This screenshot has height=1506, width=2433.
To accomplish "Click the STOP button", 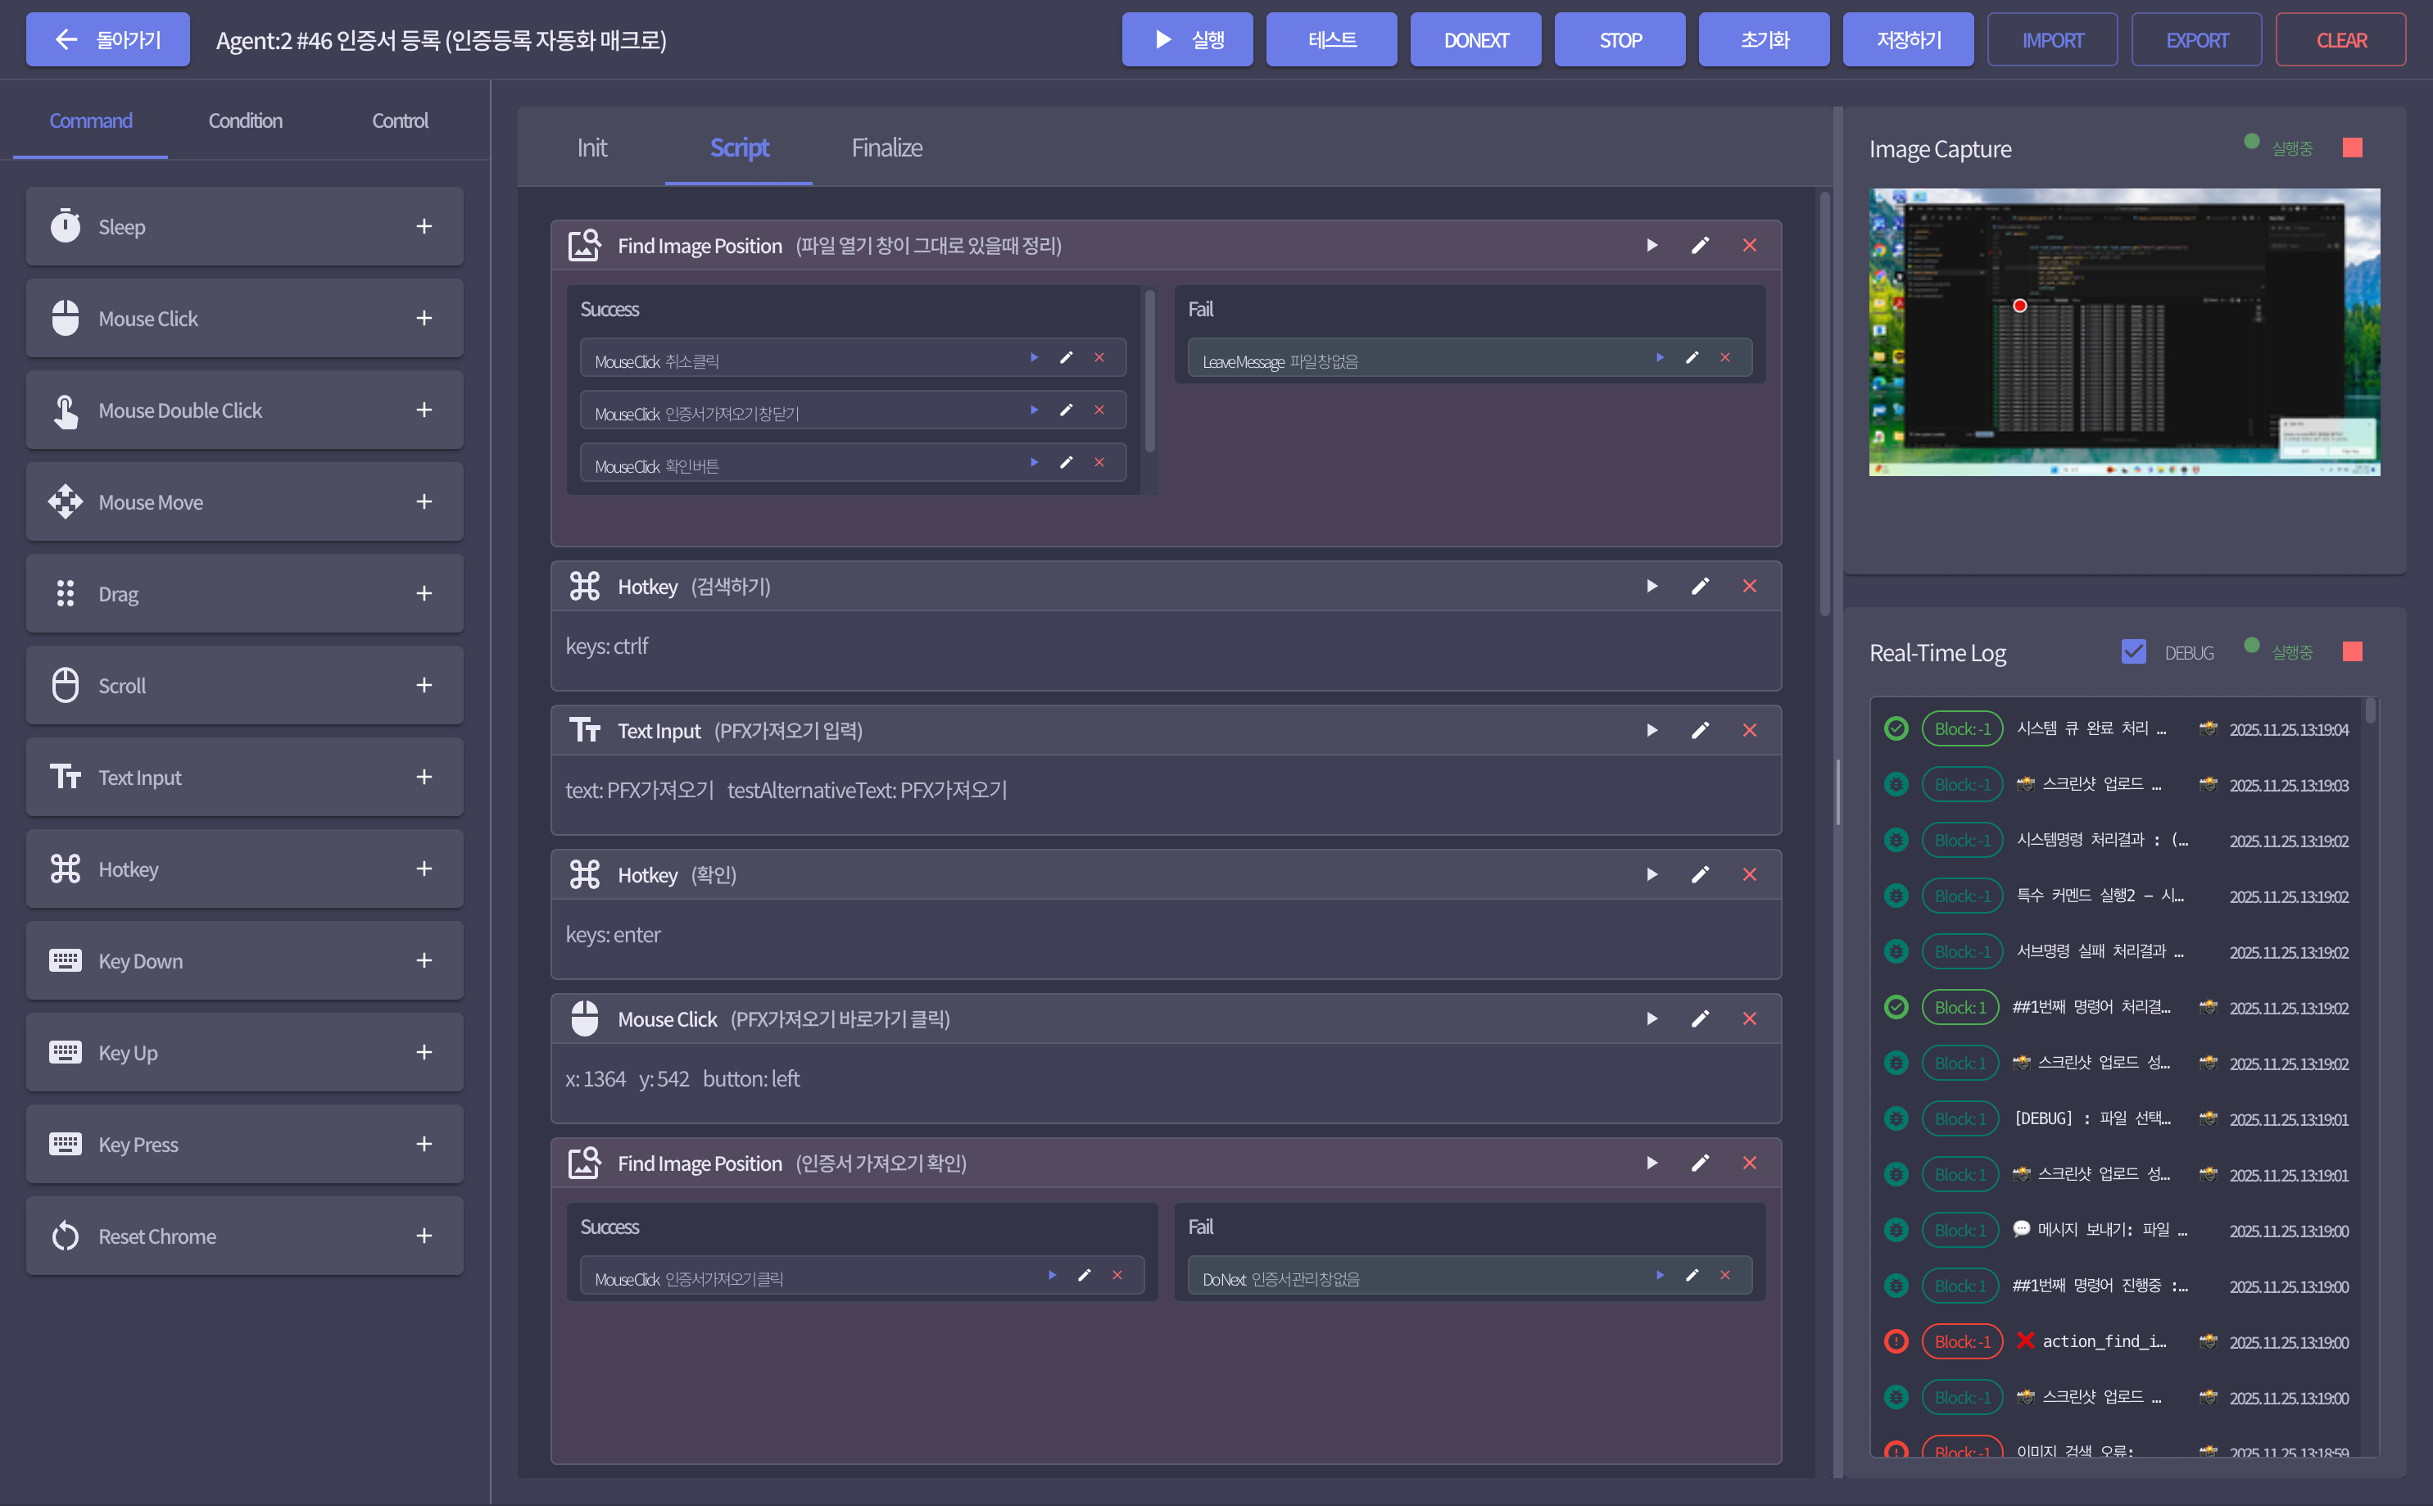I will pyautogui.click(x=1620, y=40).
